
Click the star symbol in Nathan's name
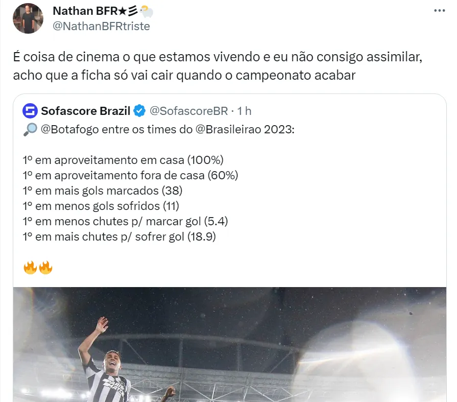click(123, 11)
